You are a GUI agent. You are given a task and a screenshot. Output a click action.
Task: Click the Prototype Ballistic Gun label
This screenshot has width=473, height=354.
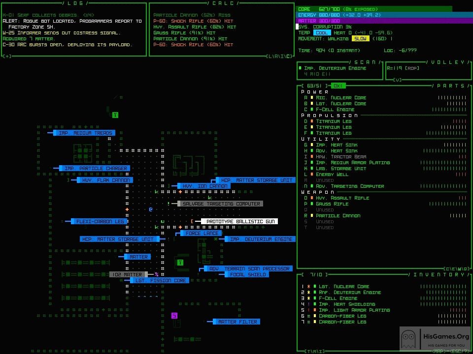tap(239, 222)
